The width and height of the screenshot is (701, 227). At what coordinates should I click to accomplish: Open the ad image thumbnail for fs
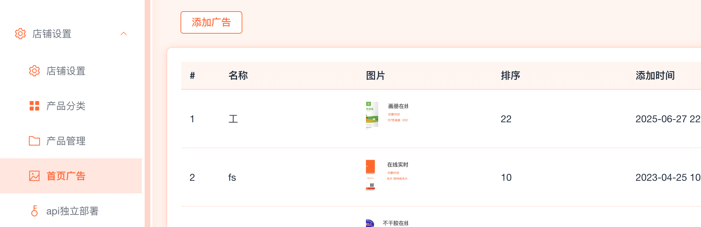coord(387,174)
